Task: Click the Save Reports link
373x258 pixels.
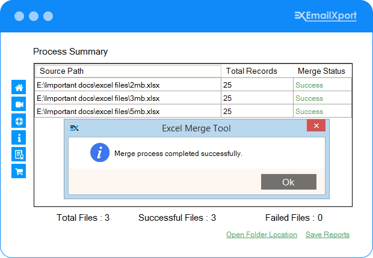Action: [327, 235]
